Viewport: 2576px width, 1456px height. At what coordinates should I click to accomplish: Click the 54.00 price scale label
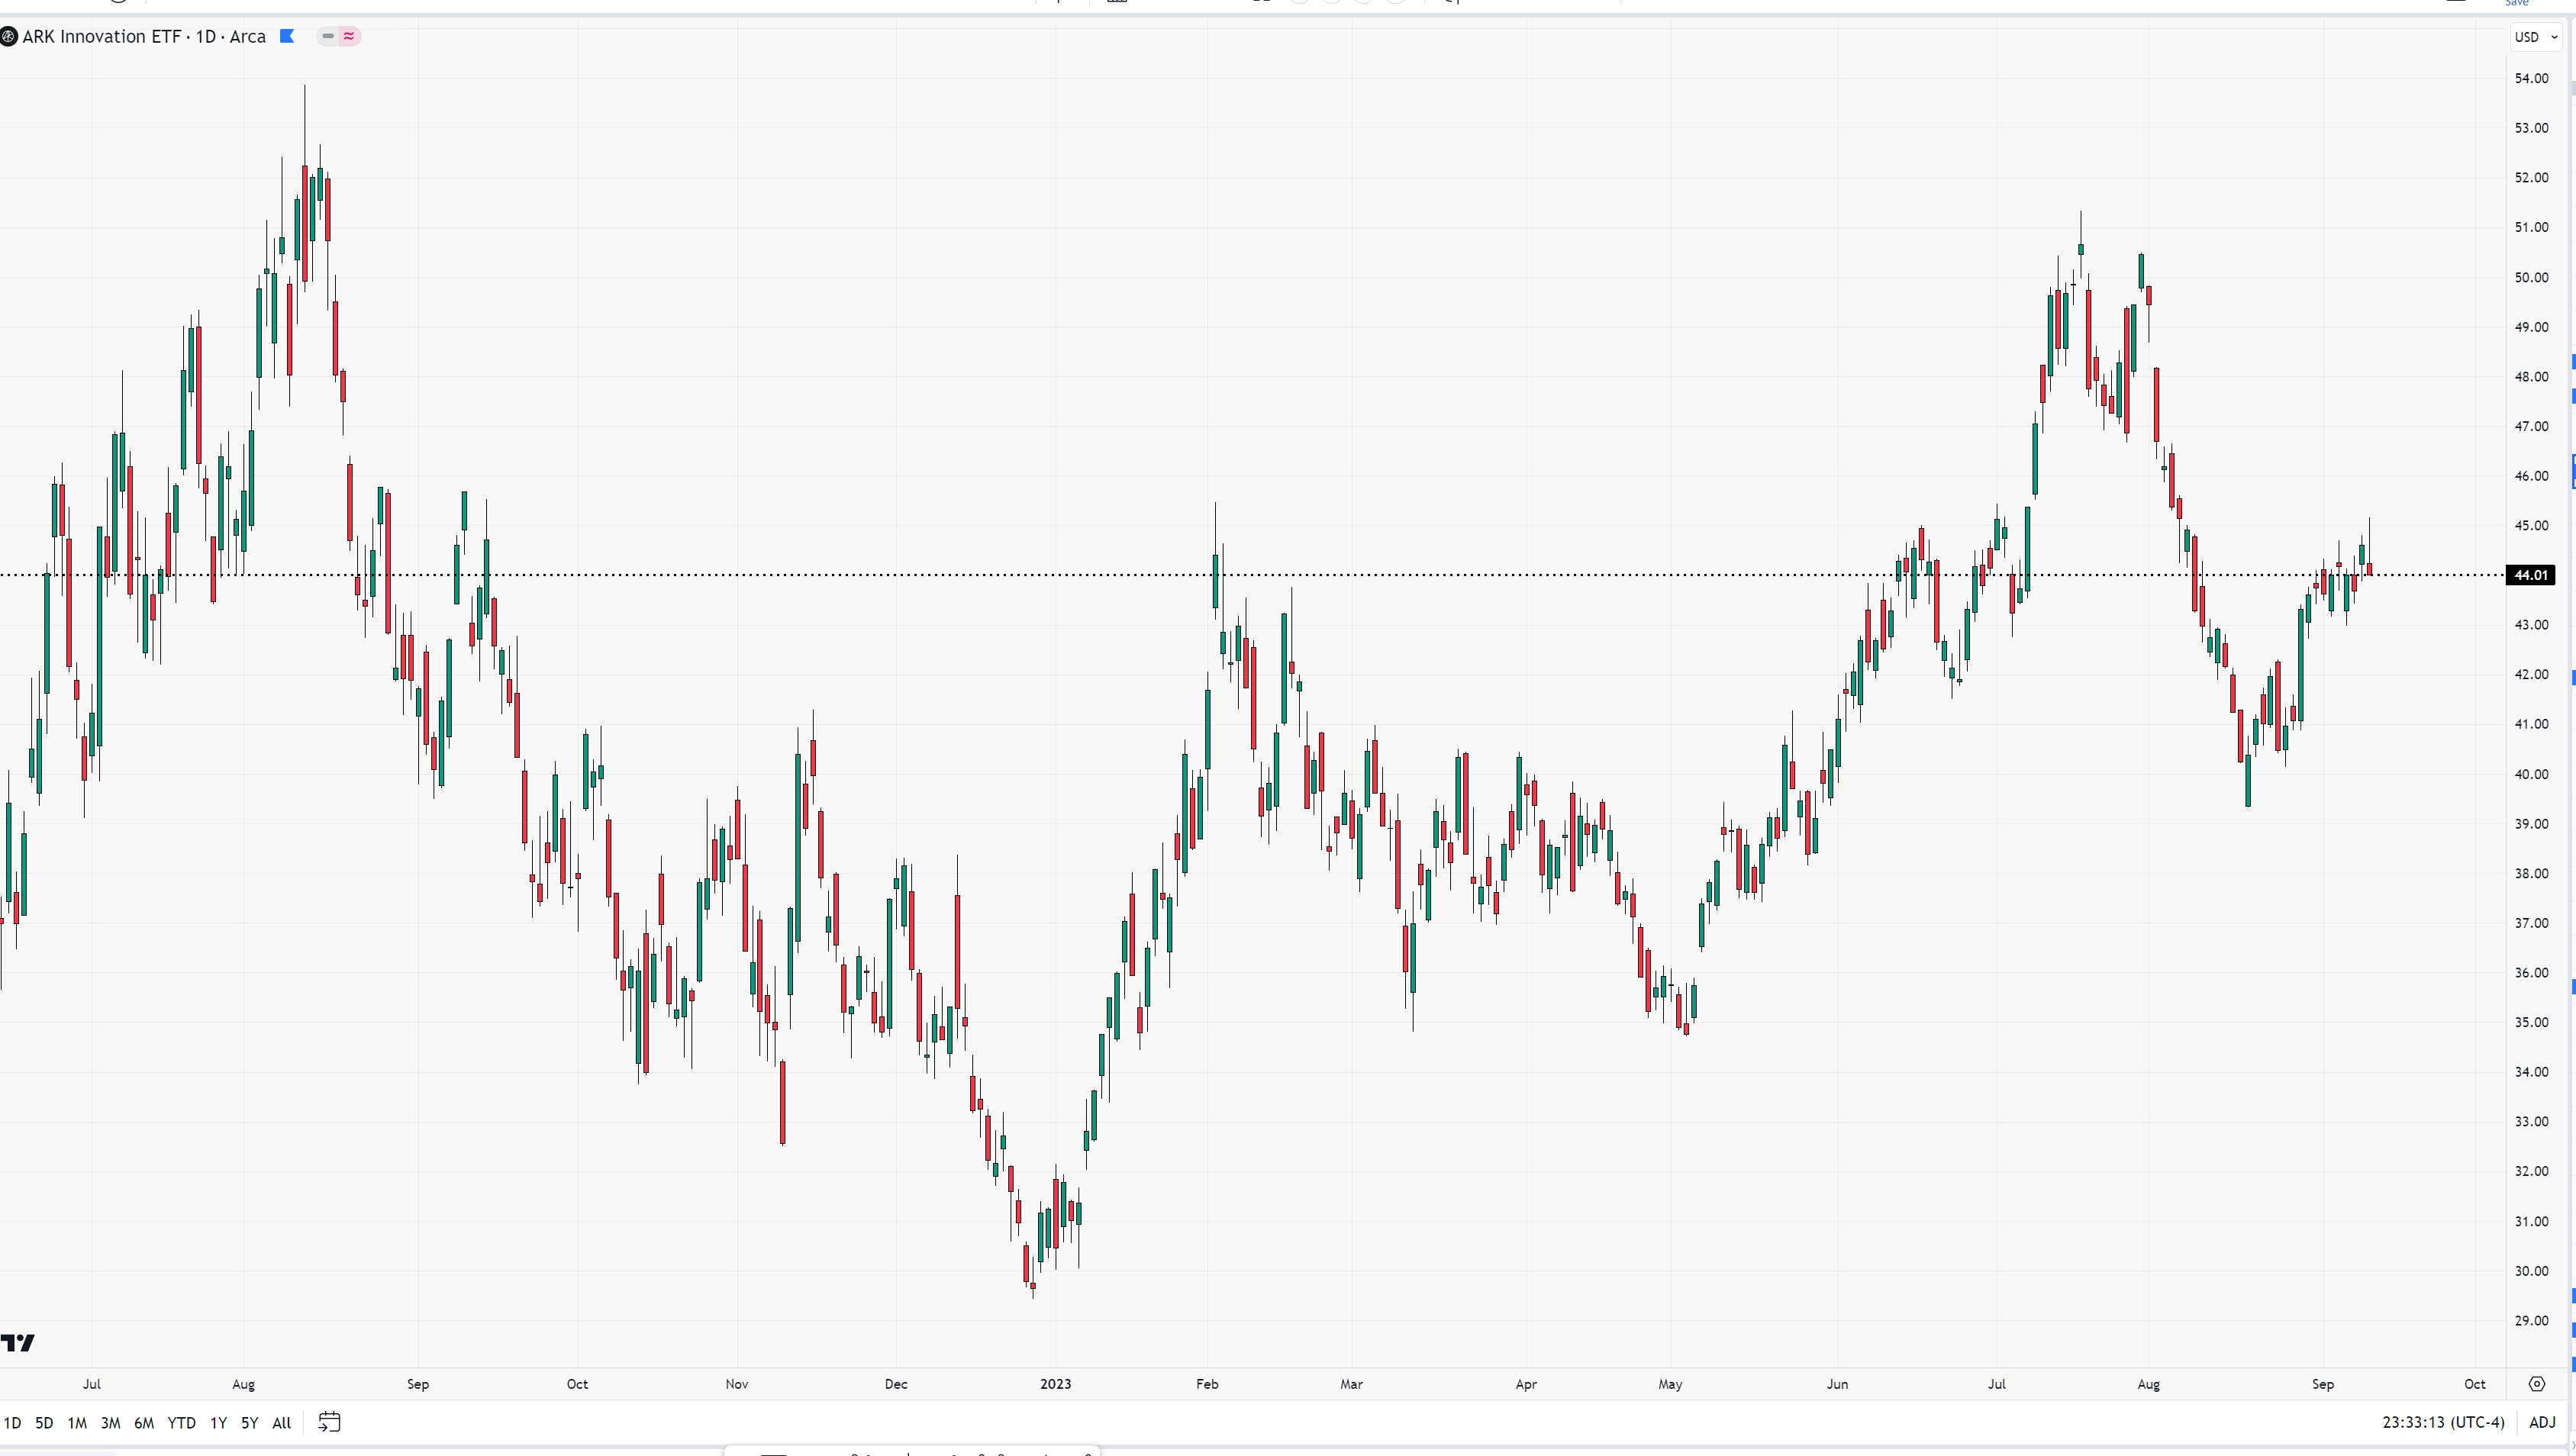(x=2531, y=78)
